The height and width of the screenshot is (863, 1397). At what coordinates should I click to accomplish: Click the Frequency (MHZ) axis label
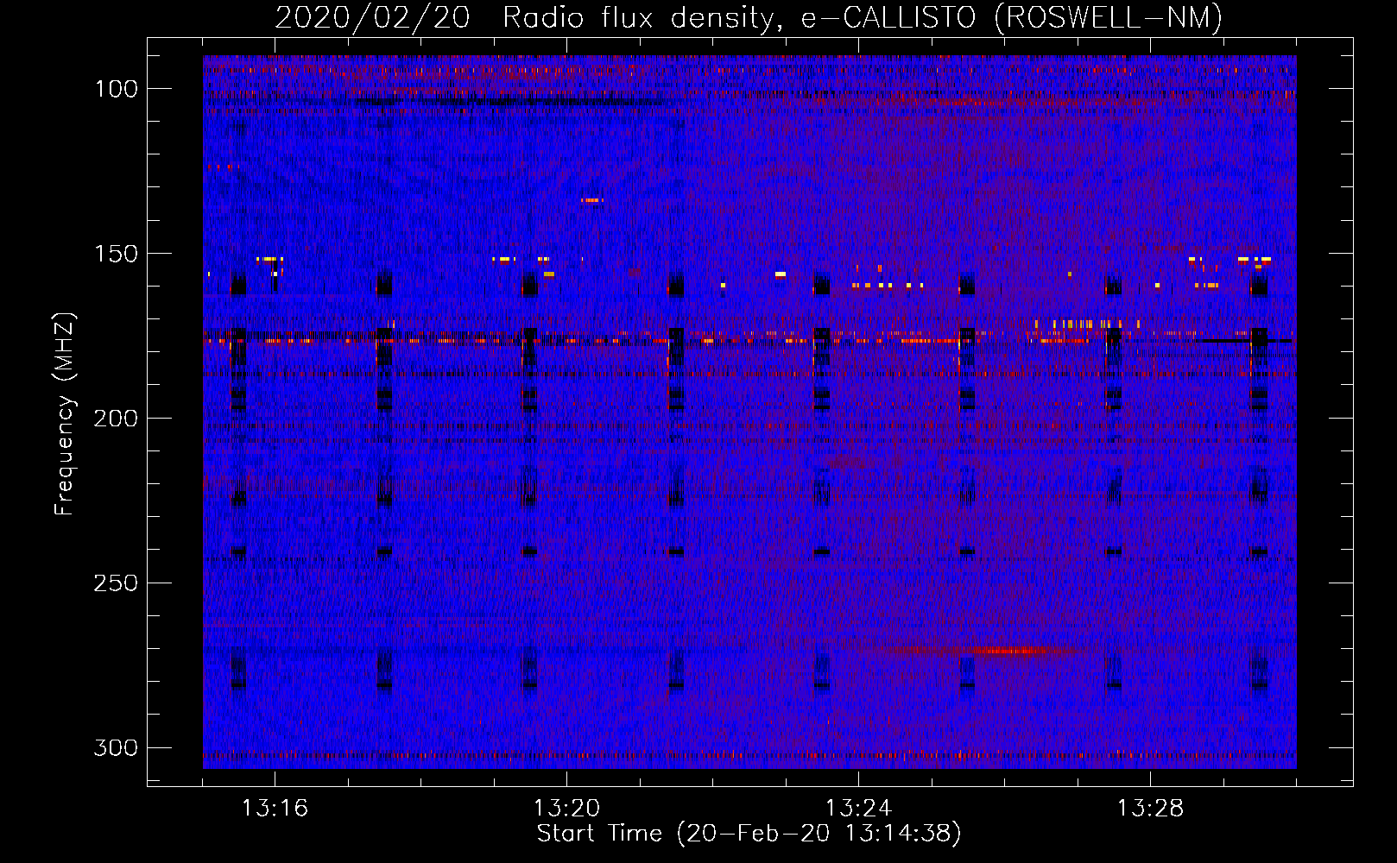point(65,413)
